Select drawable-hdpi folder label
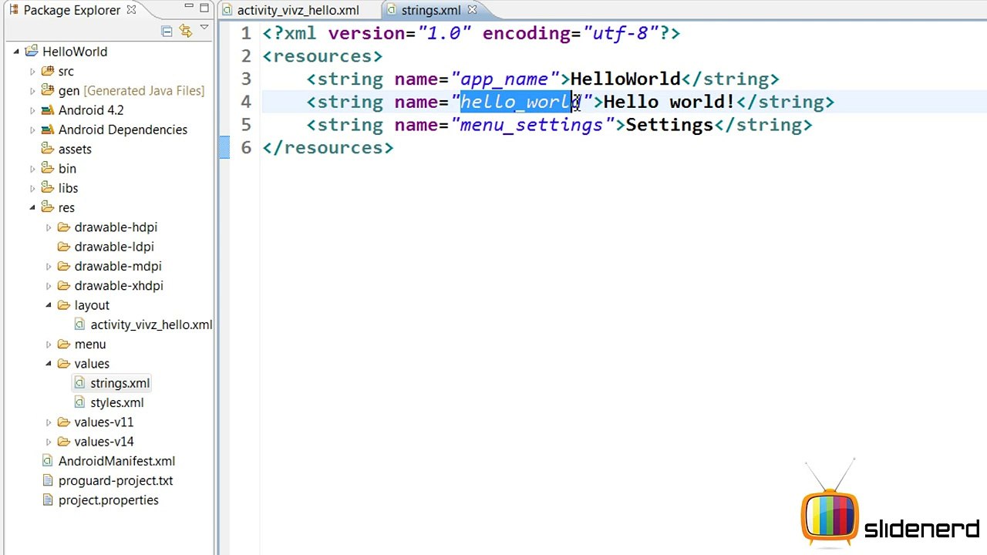This screenshot has width=987, height=555. coord(116,227)
